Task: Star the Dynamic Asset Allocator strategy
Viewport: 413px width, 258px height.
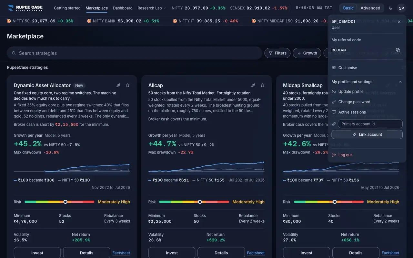Action: pyautogui.click(x=127, y=85)
